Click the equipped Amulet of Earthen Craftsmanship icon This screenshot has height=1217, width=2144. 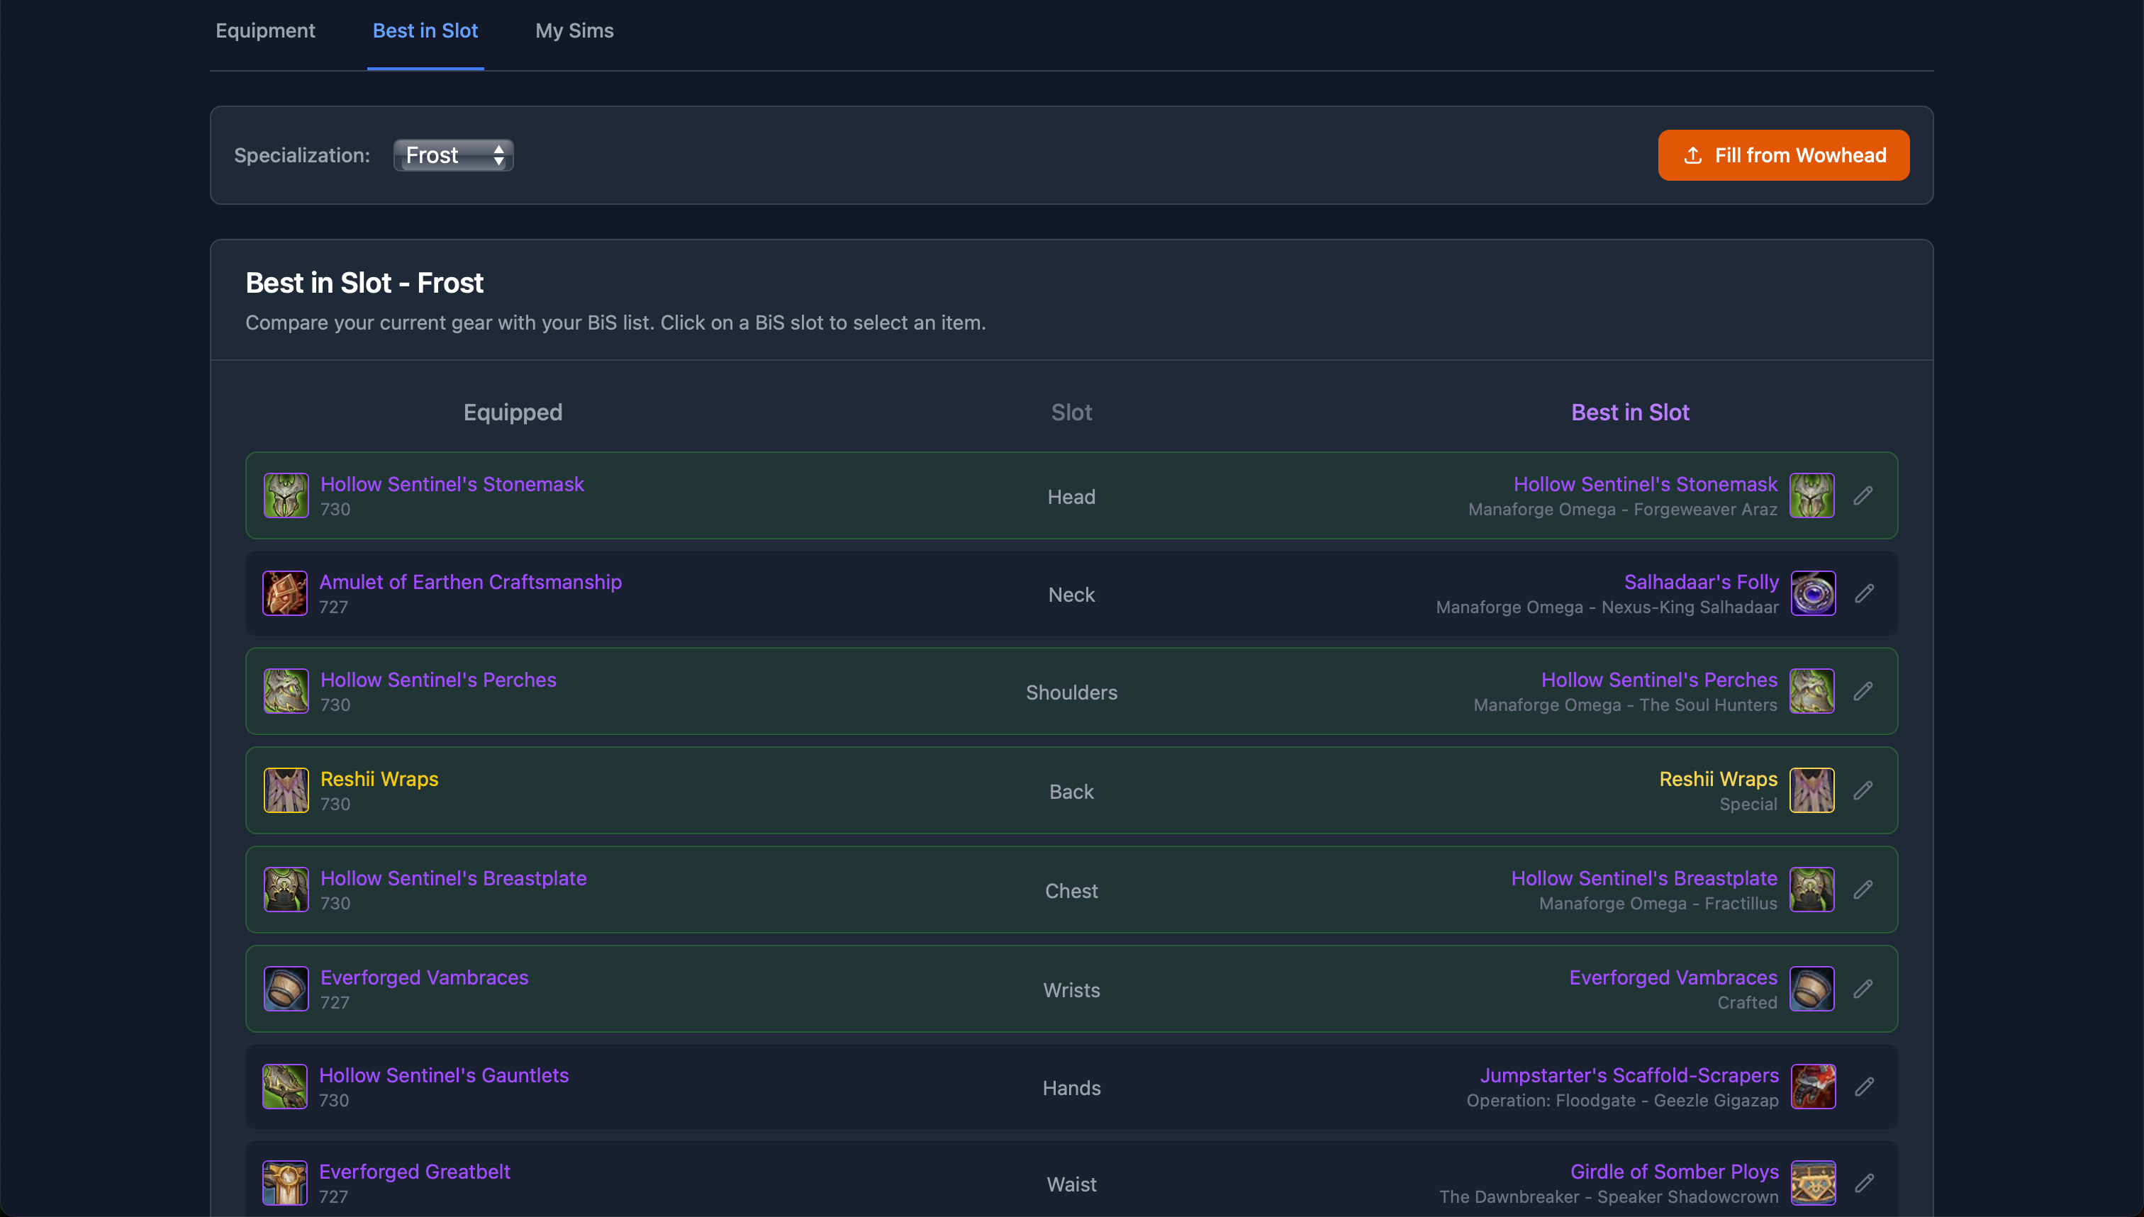(285, 593)
